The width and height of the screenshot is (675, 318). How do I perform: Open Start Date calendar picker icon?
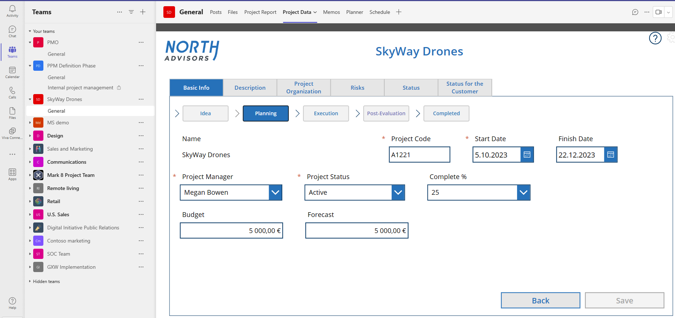pyautogui.click(x=527, y=155)
